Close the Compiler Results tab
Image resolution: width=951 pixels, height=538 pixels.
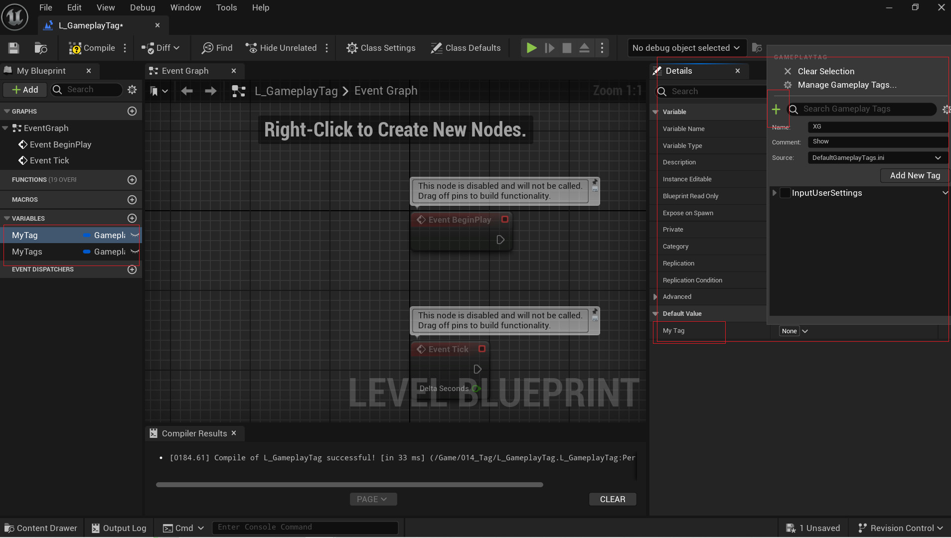tap(234, 433)
